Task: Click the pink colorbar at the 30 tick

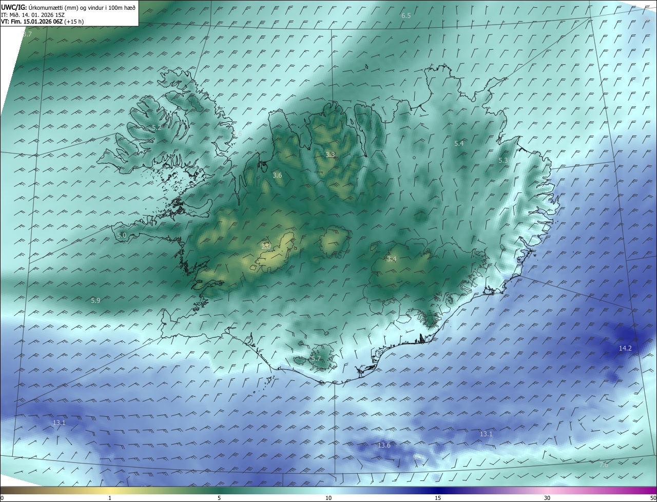Action: click(x=547, y=491)
